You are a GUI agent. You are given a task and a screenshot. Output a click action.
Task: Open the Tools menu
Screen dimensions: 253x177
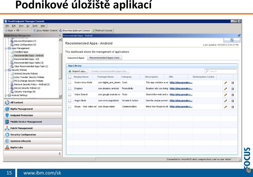click(x=35, y=26)
